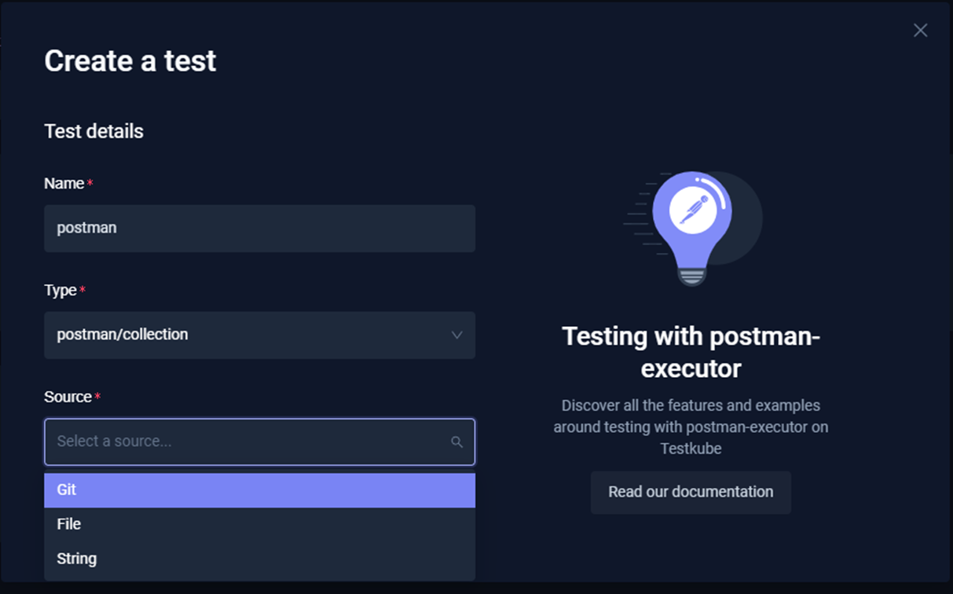This screenshot has height=594, width=953.
Task: Close the Create a test dialog
Action: (x=920, y=31)
